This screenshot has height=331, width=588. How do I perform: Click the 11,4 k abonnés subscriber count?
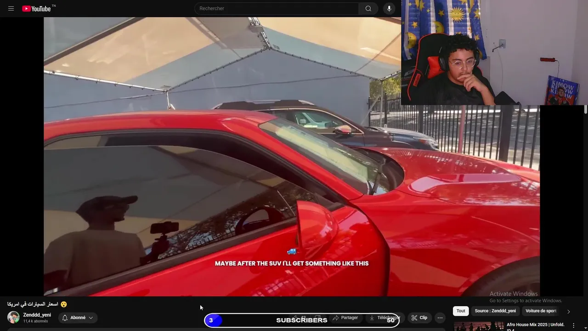[35, 321]
